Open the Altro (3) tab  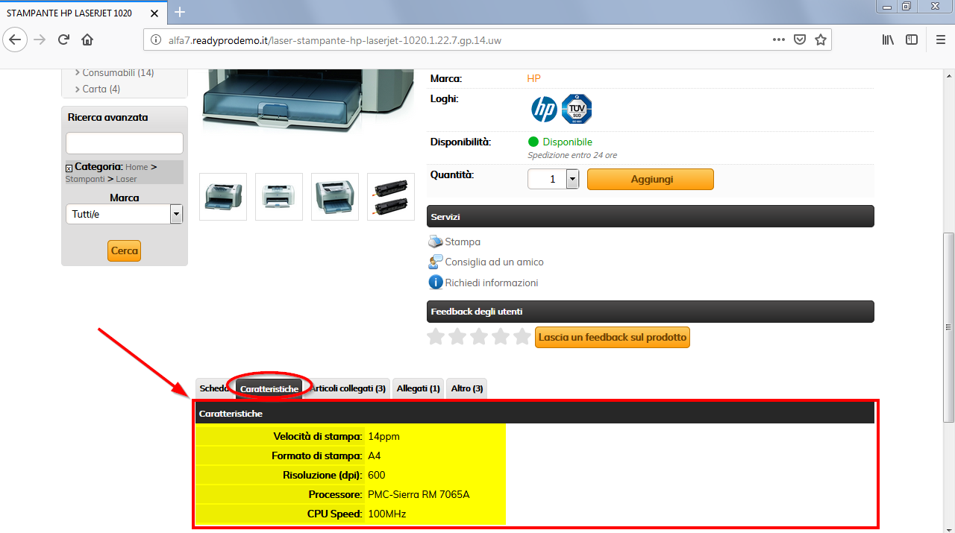point(467,388)
